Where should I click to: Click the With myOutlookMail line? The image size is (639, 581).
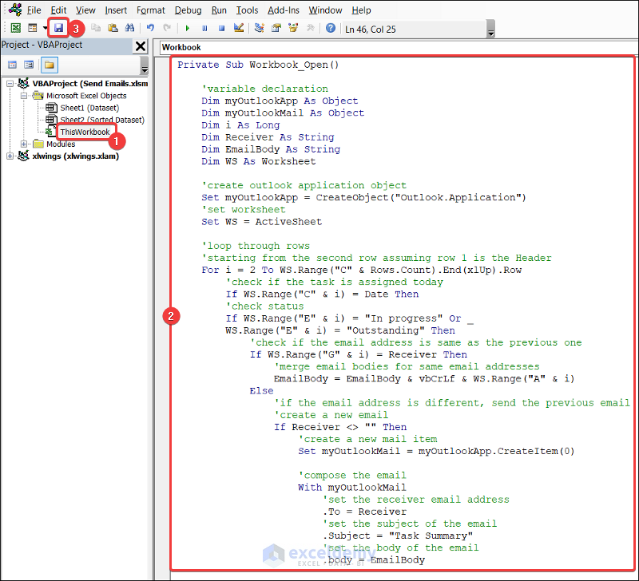[x=351, y=488]
